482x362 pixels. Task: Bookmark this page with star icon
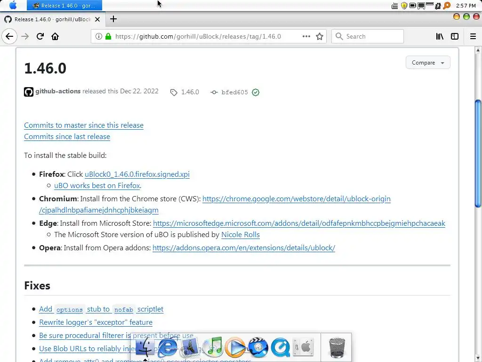pos(320,36)
